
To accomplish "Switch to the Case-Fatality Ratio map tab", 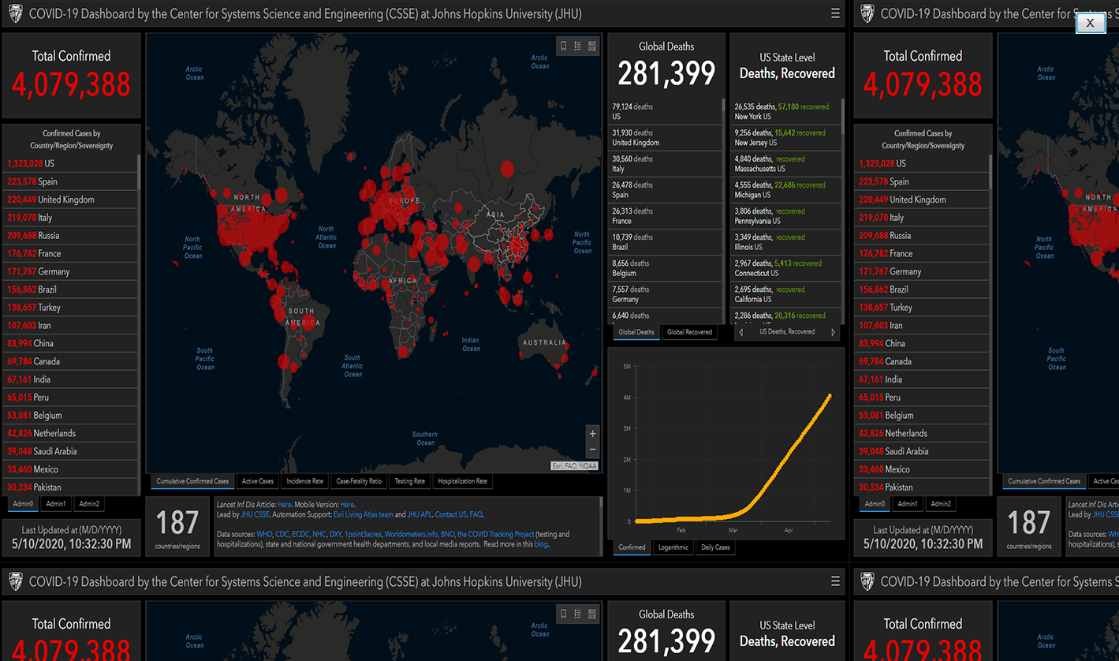I will pyautogui.click(x=359, y=481).
